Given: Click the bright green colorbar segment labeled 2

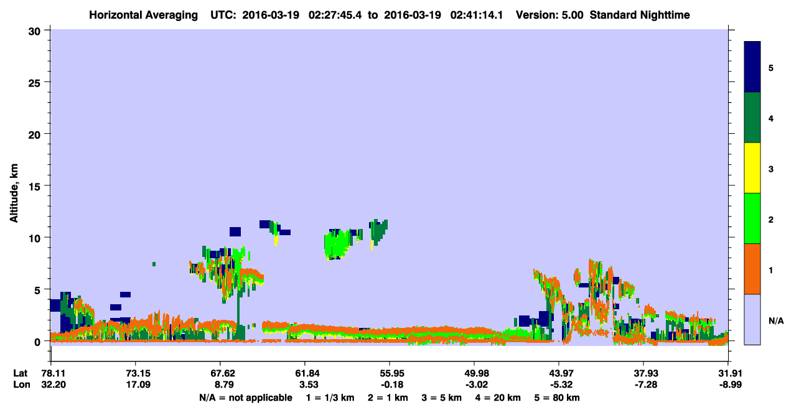Looking at the screenshot, I should pyautogui.click(x=752, y=218).
